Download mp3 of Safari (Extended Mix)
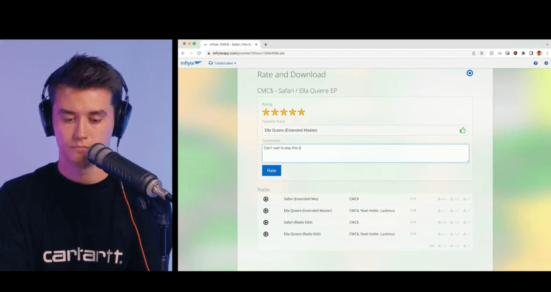The height and width of the screenshot is (292, 551). (455, 199)
